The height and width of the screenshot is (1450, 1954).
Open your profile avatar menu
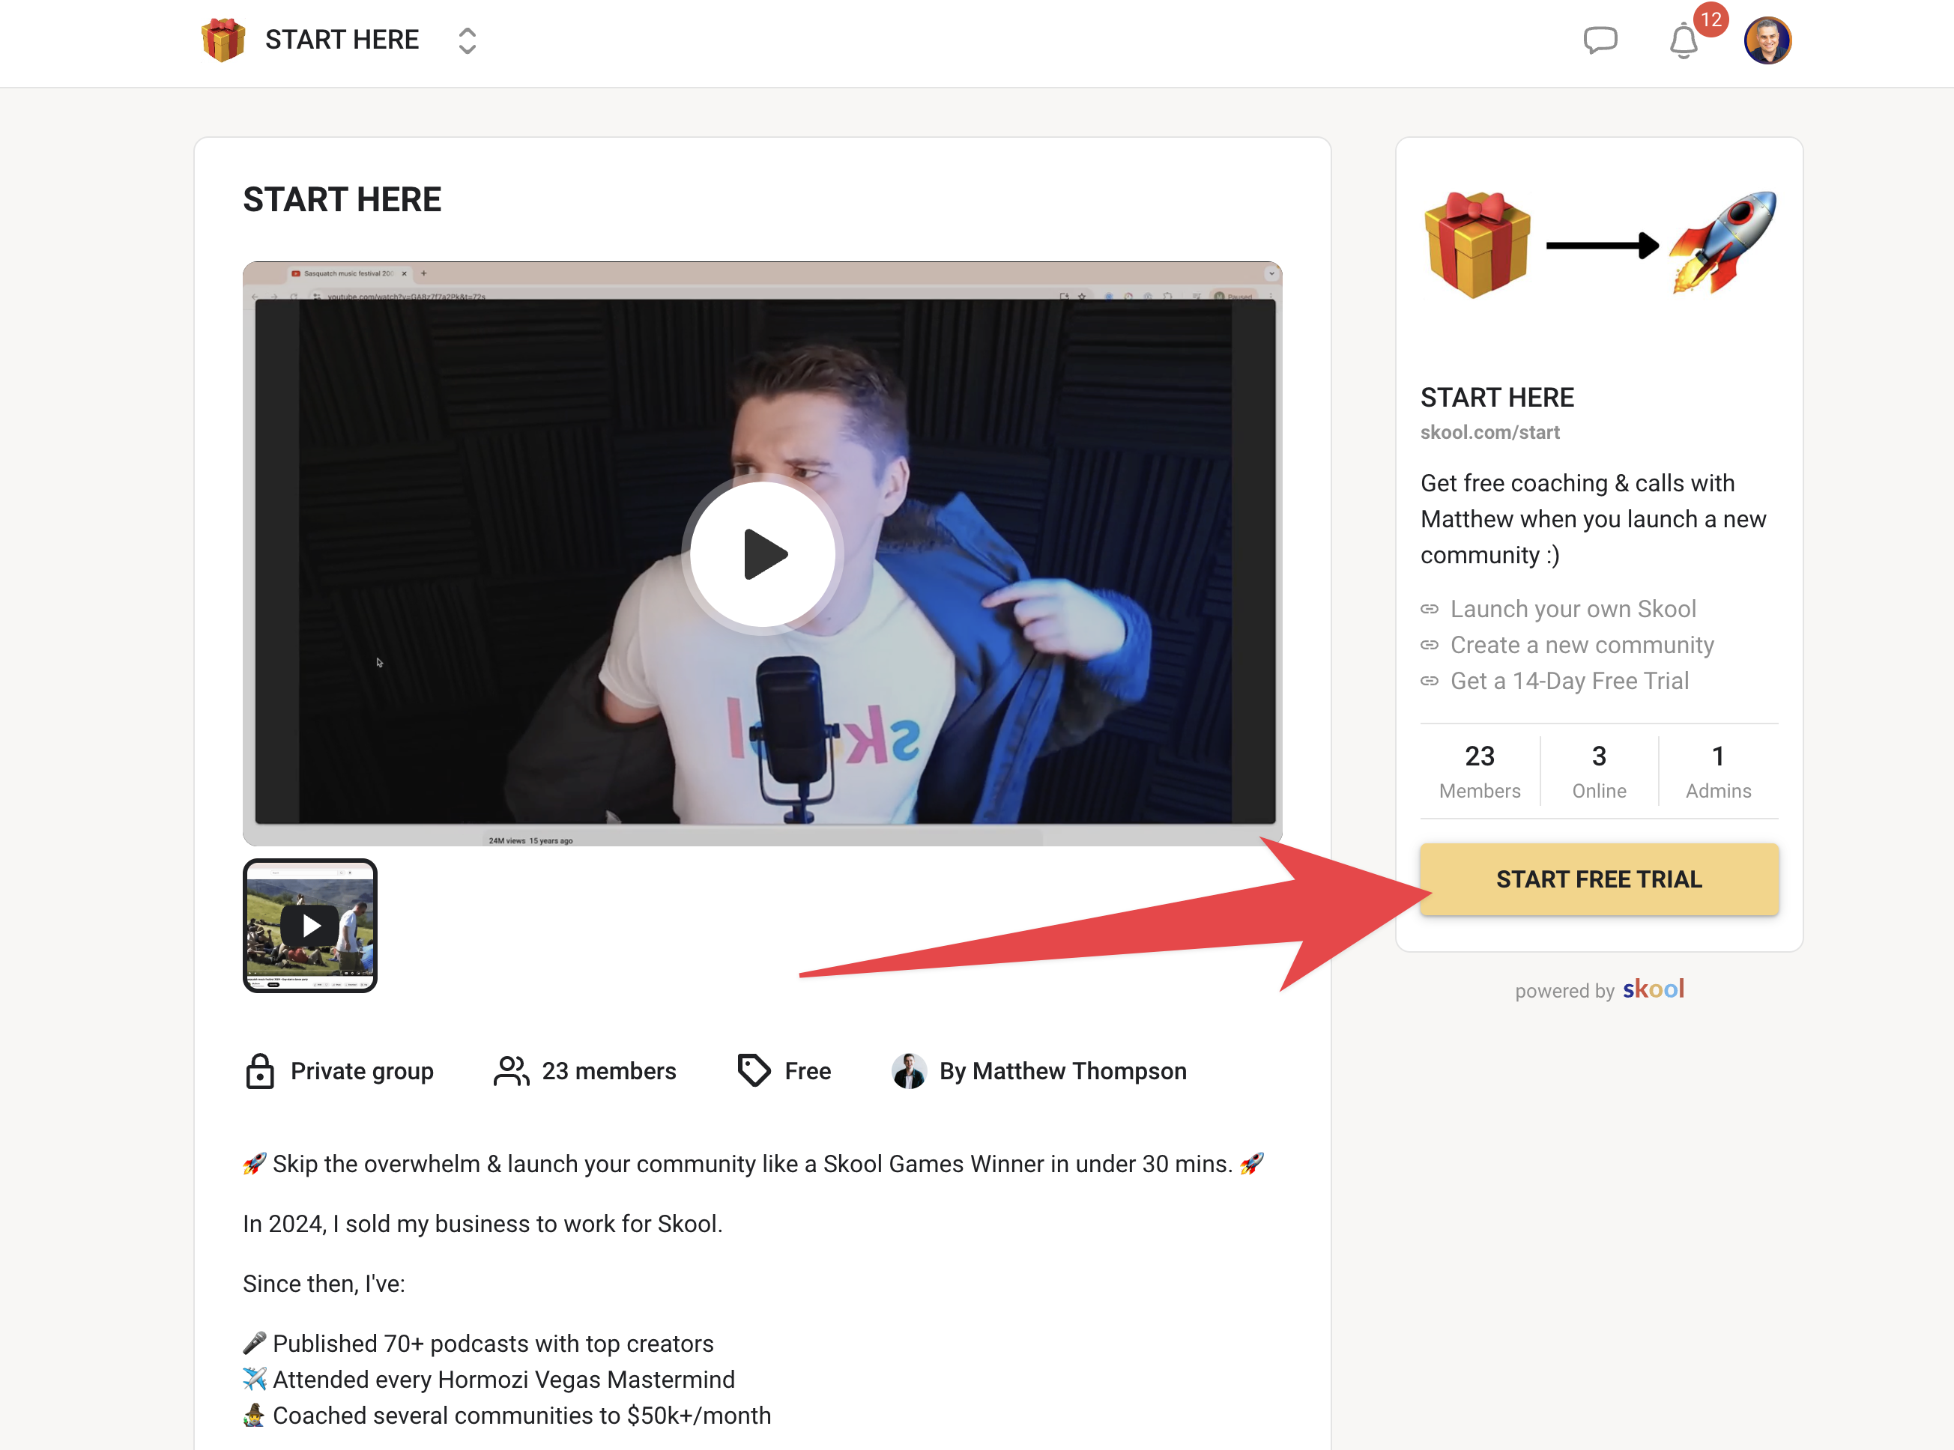pyautogui.click(x=1768, y=39)
